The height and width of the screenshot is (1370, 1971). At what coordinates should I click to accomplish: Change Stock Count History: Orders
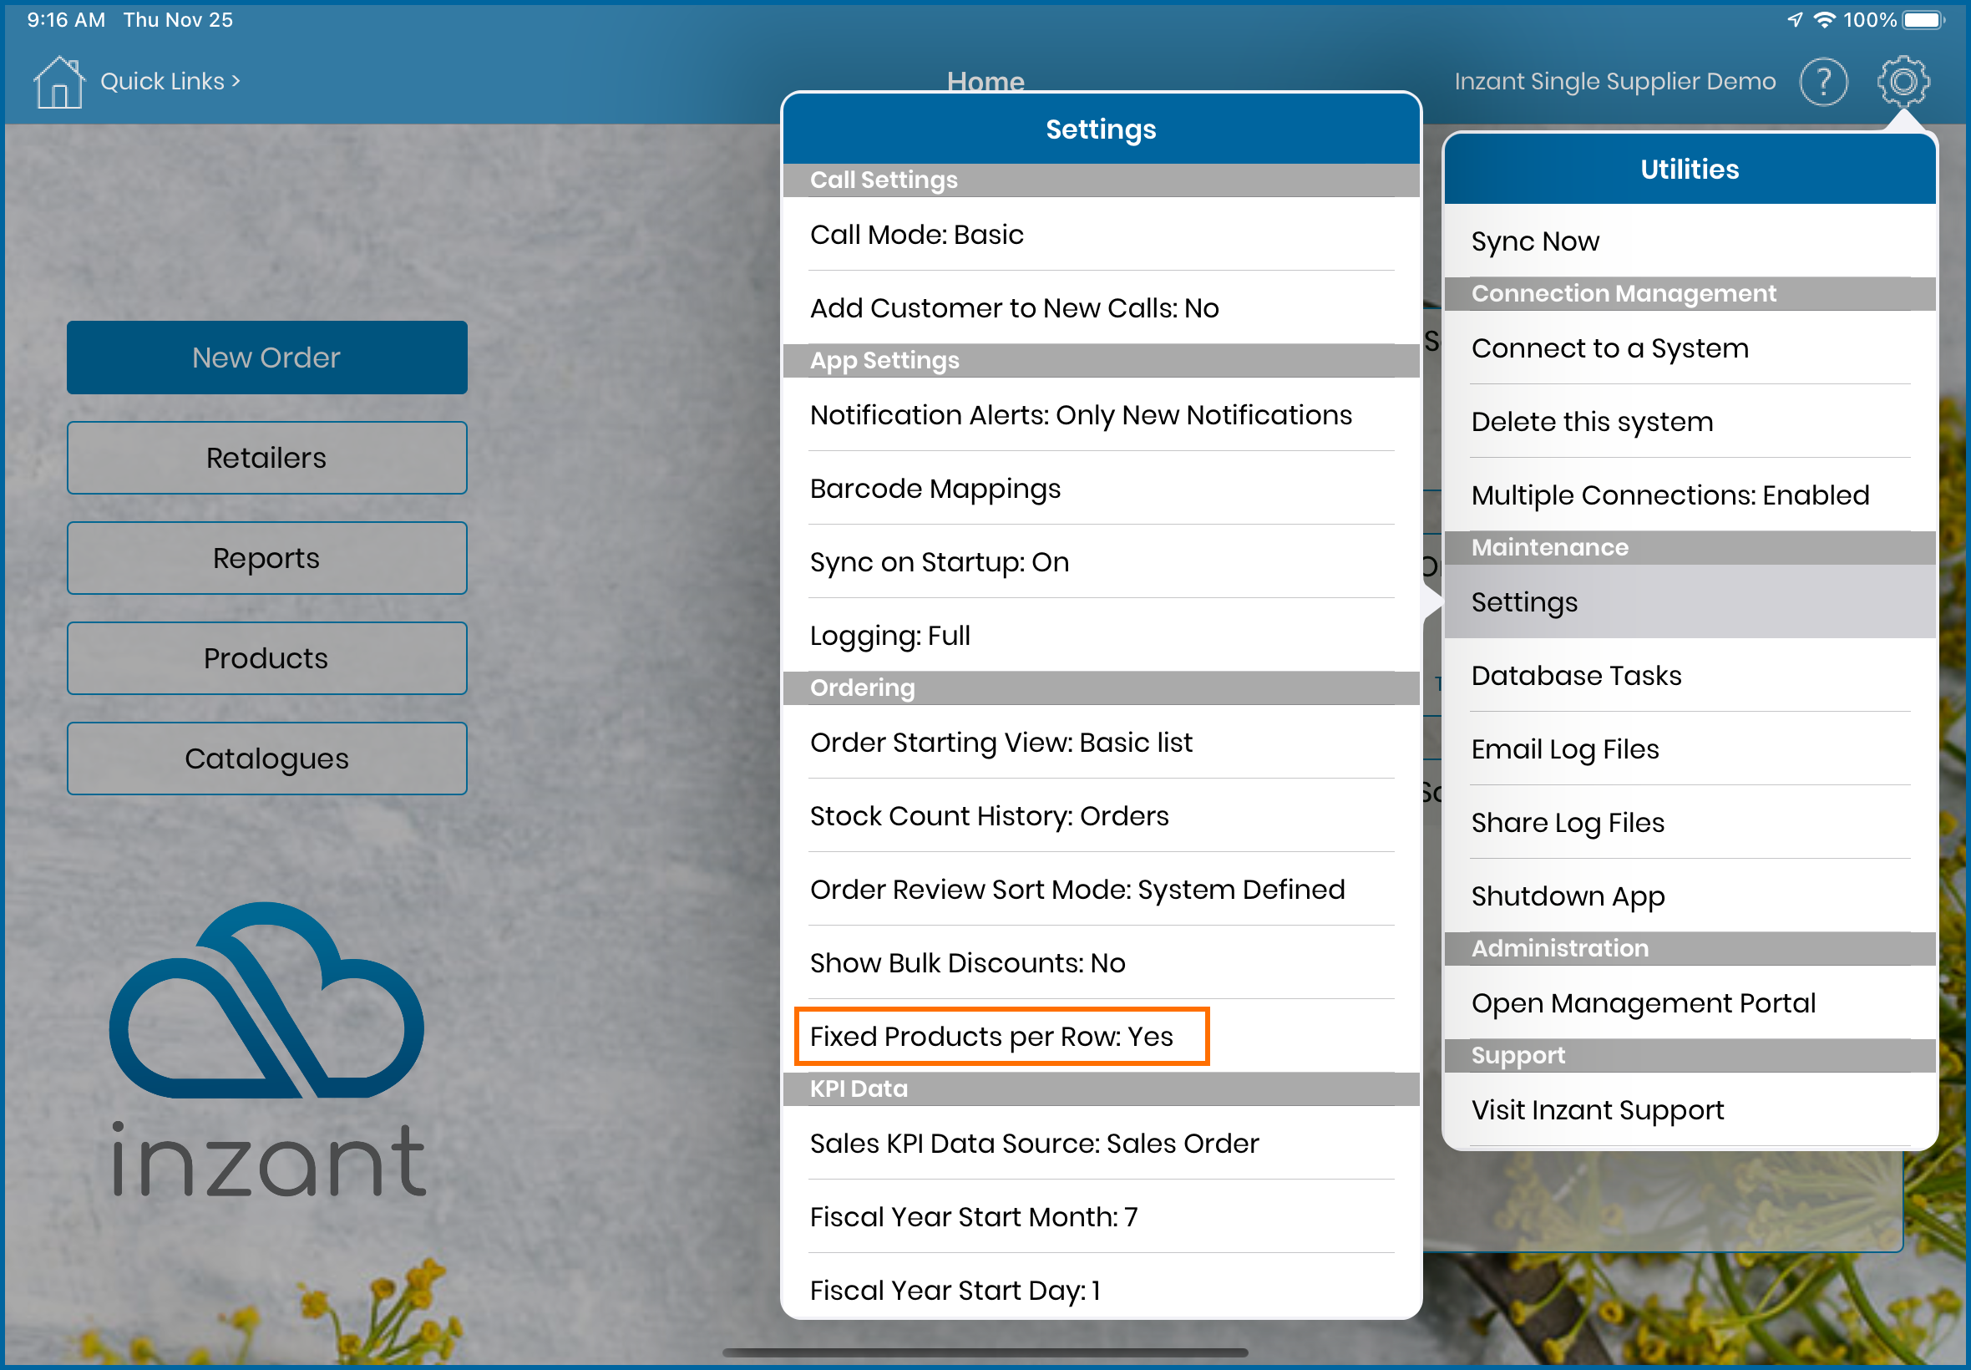pyautogui.click(x=1101, y=816)
